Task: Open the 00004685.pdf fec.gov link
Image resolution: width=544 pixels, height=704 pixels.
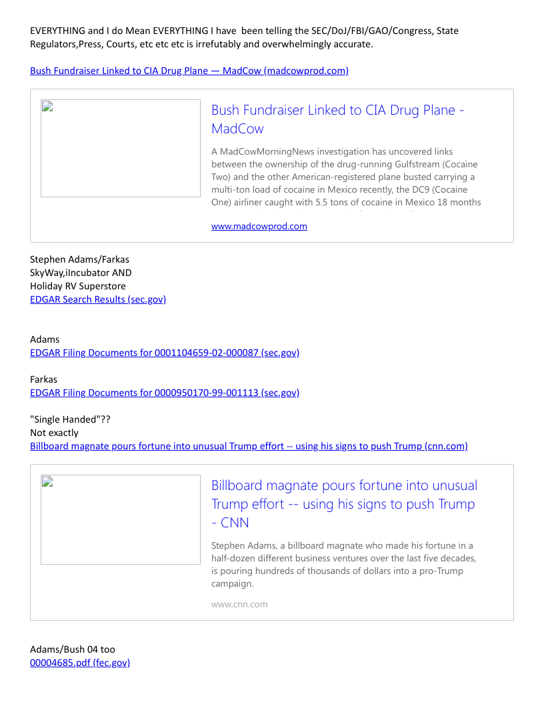Action: coord(80,663)
